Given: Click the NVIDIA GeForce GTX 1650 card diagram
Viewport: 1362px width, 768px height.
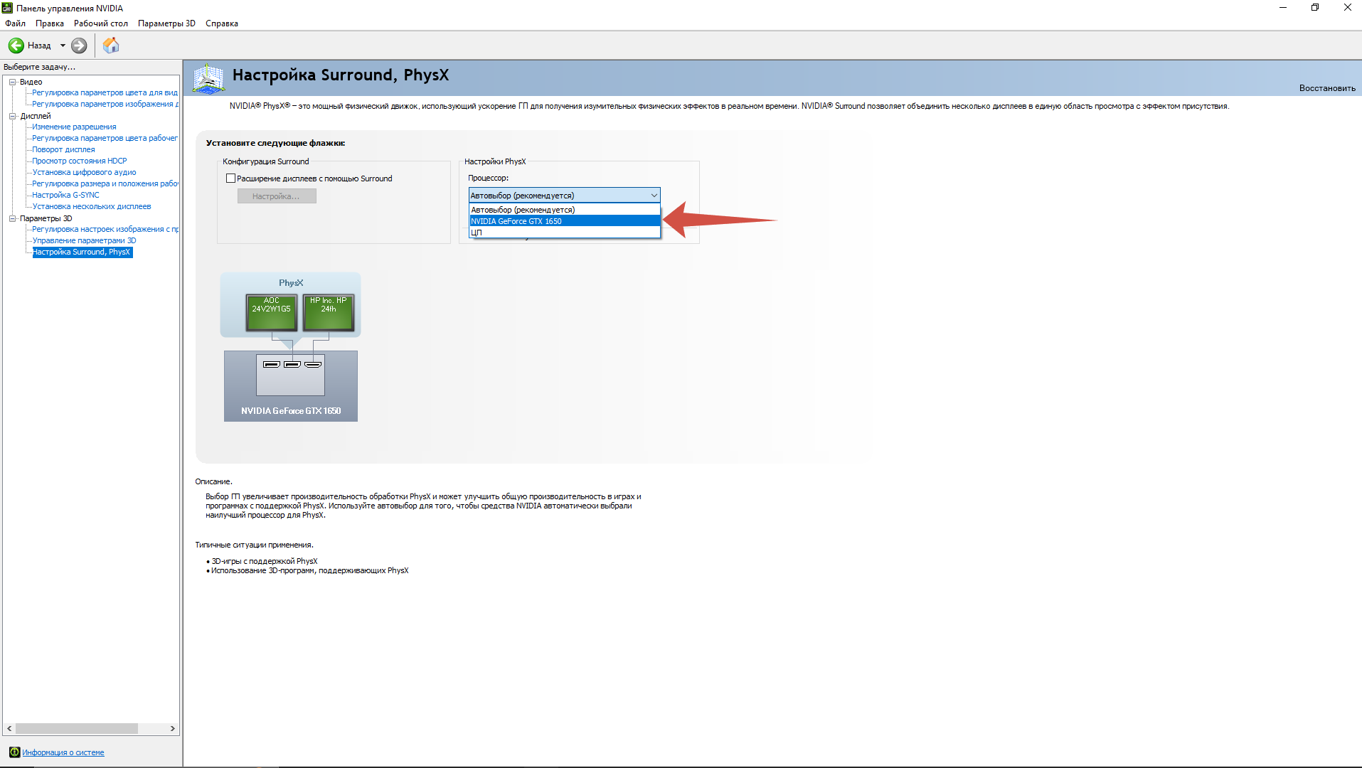Looking at the screenshot, I should (x=291, y=386).
